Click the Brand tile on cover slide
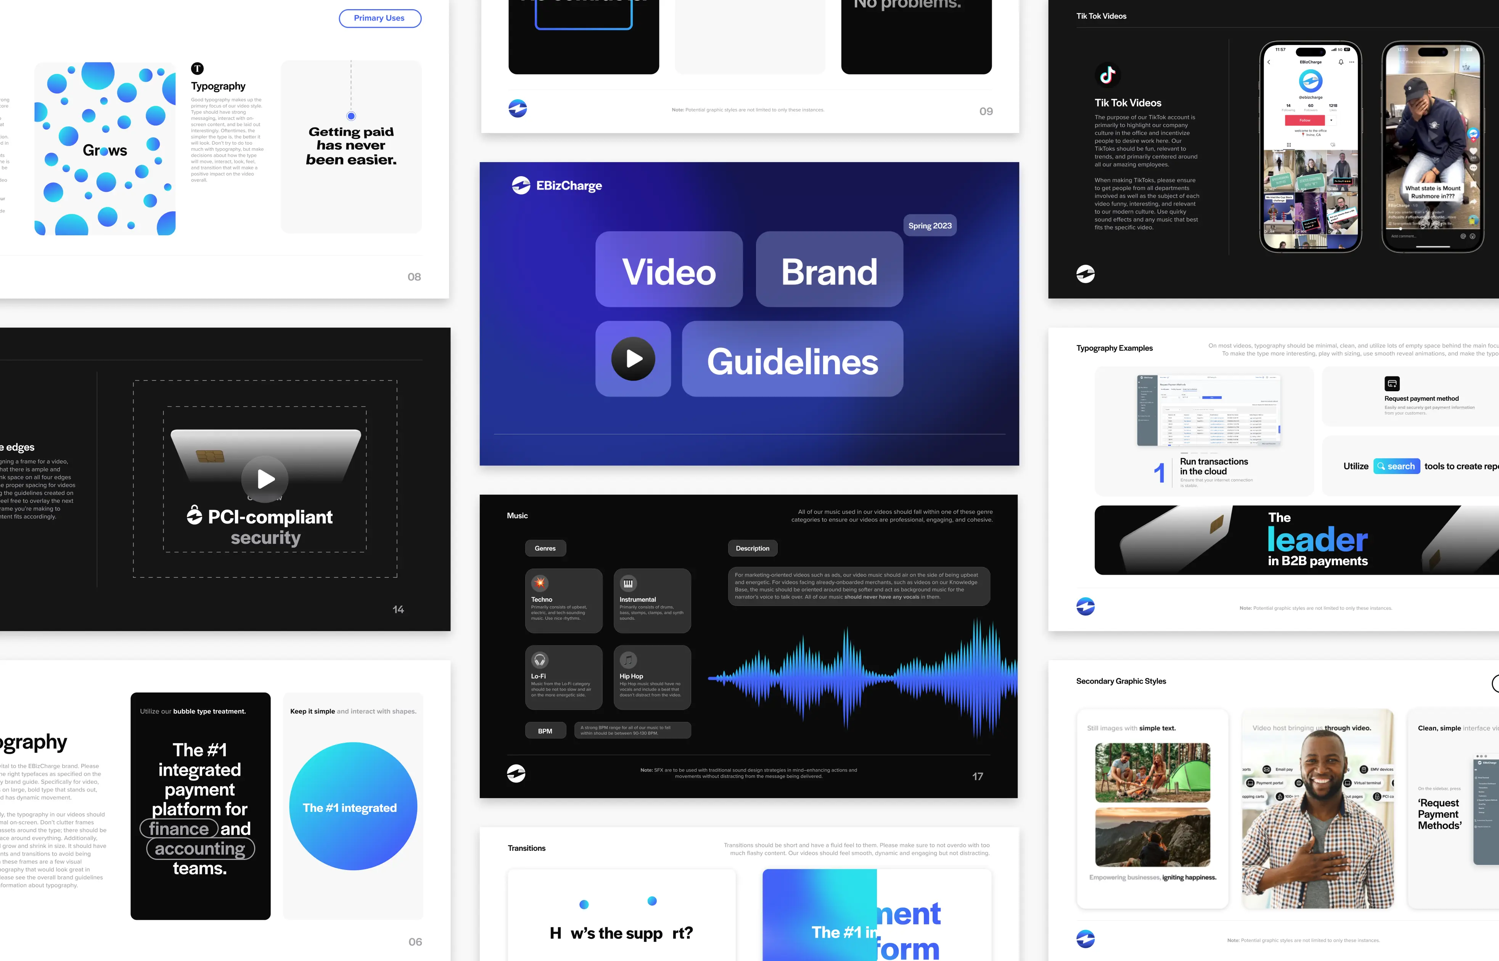Screen dimensions: 1499x961 coord(829,270)
